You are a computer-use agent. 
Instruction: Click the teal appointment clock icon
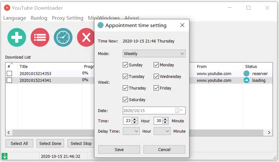coord(63,37)
